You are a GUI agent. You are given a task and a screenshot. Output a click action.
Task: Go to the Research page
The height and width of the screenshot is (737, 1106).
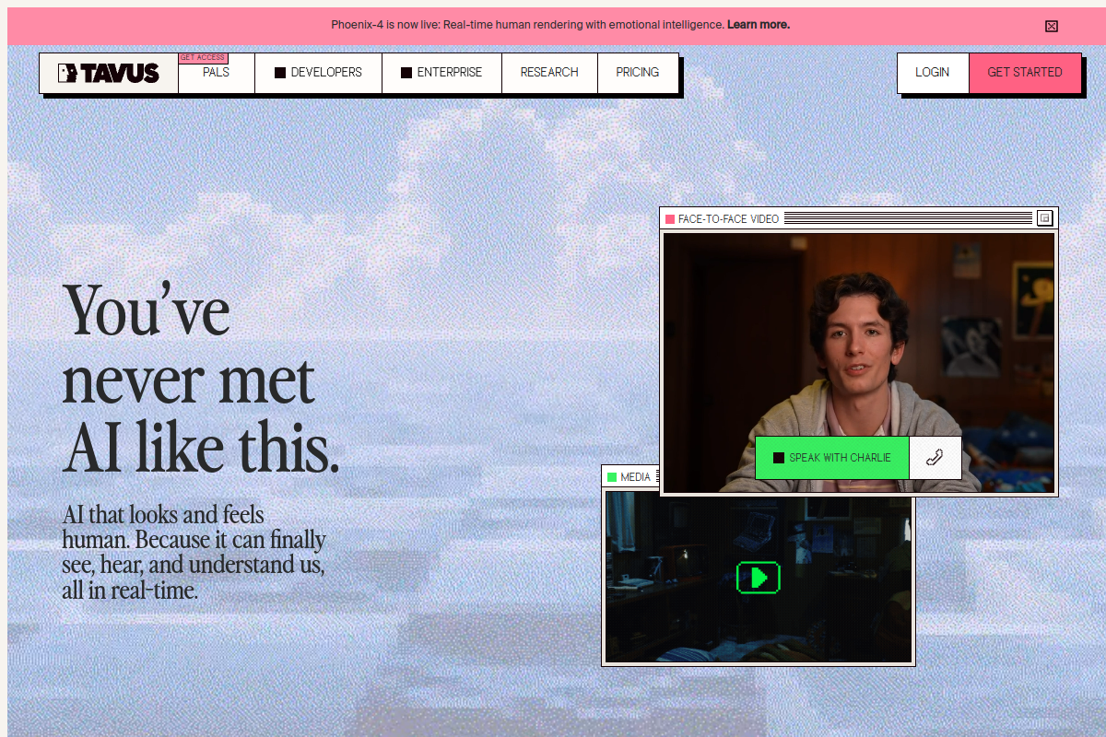tap(549, 73)
